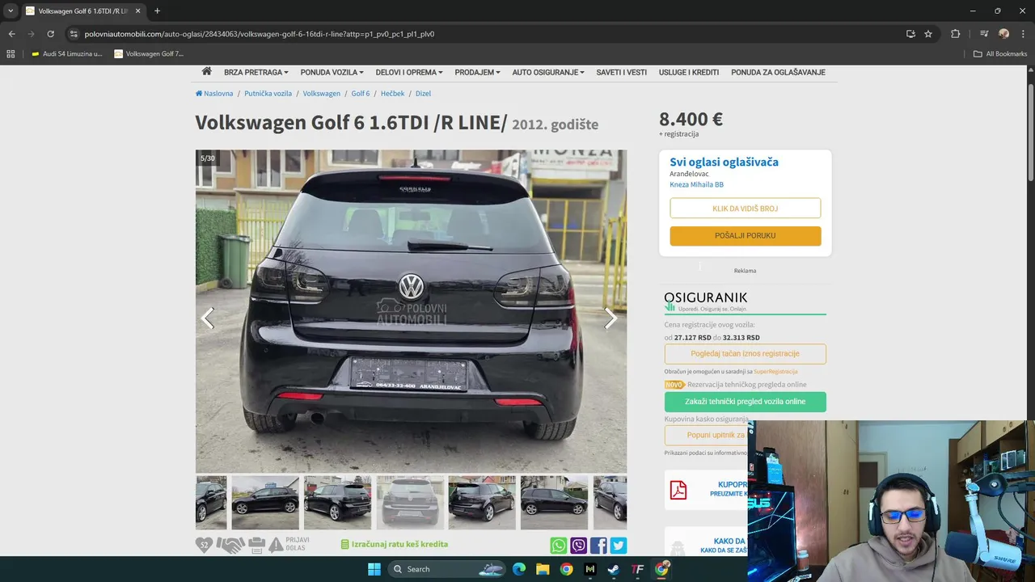Open File Explorer from the taskbar
The height and width of the screenshot is (582, 1035).
click(x=543, y=569)
